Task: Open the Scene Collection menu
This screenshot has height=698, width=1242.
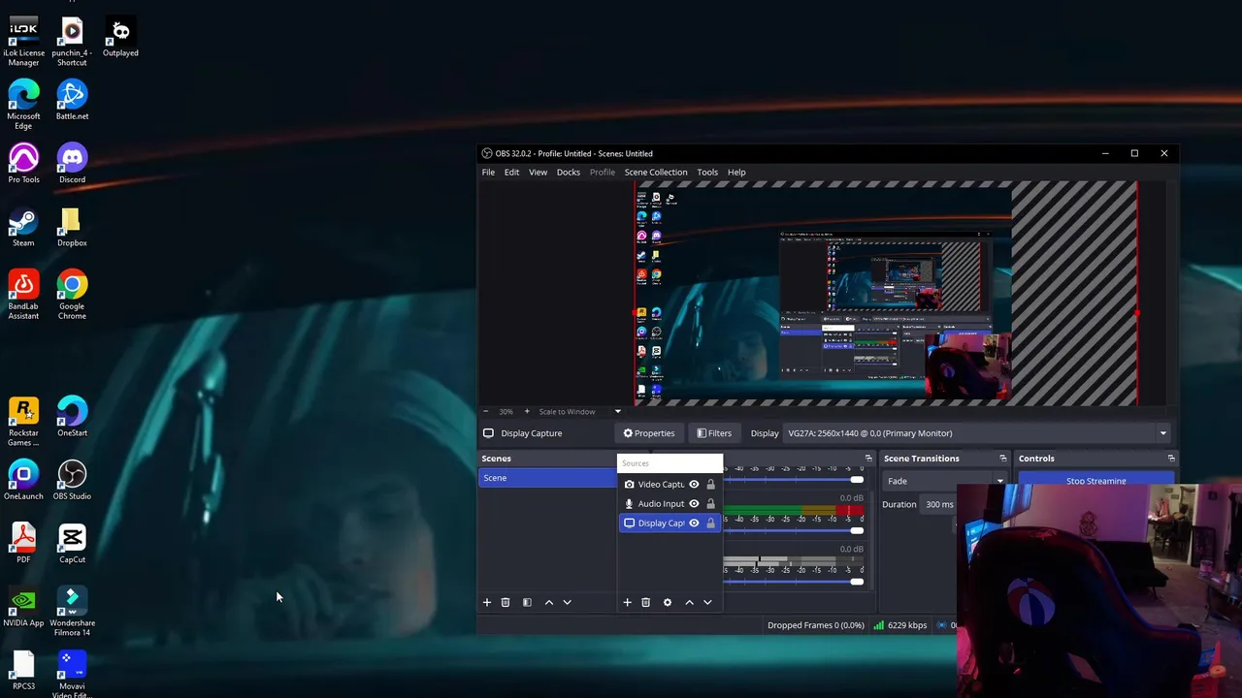Action: click(656, 173)
